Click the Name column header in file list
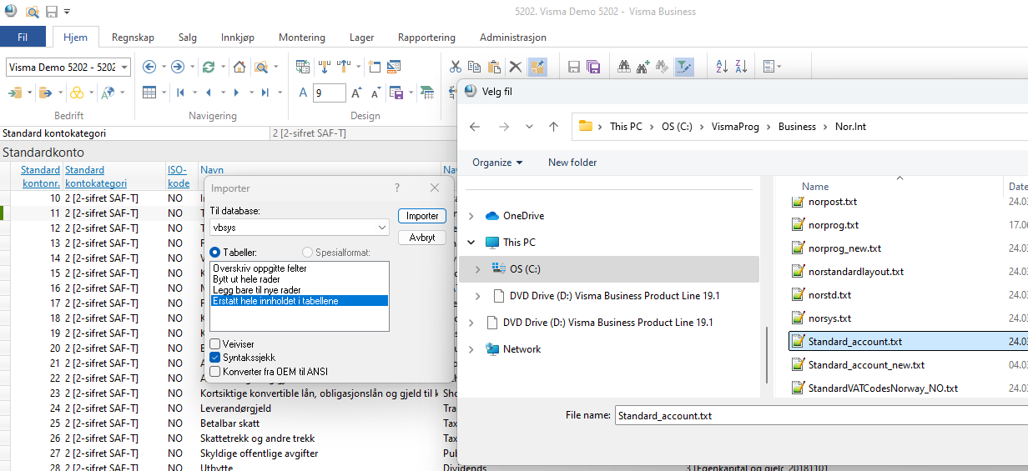This screenshot has width=1028, height=471. (x=815, y=187)
